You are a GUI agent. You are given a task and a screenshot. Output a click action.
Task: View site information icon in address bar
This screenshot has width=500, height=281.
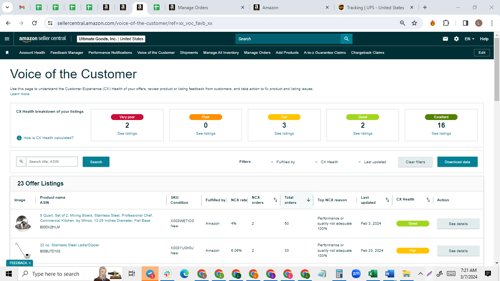[50, 23]
